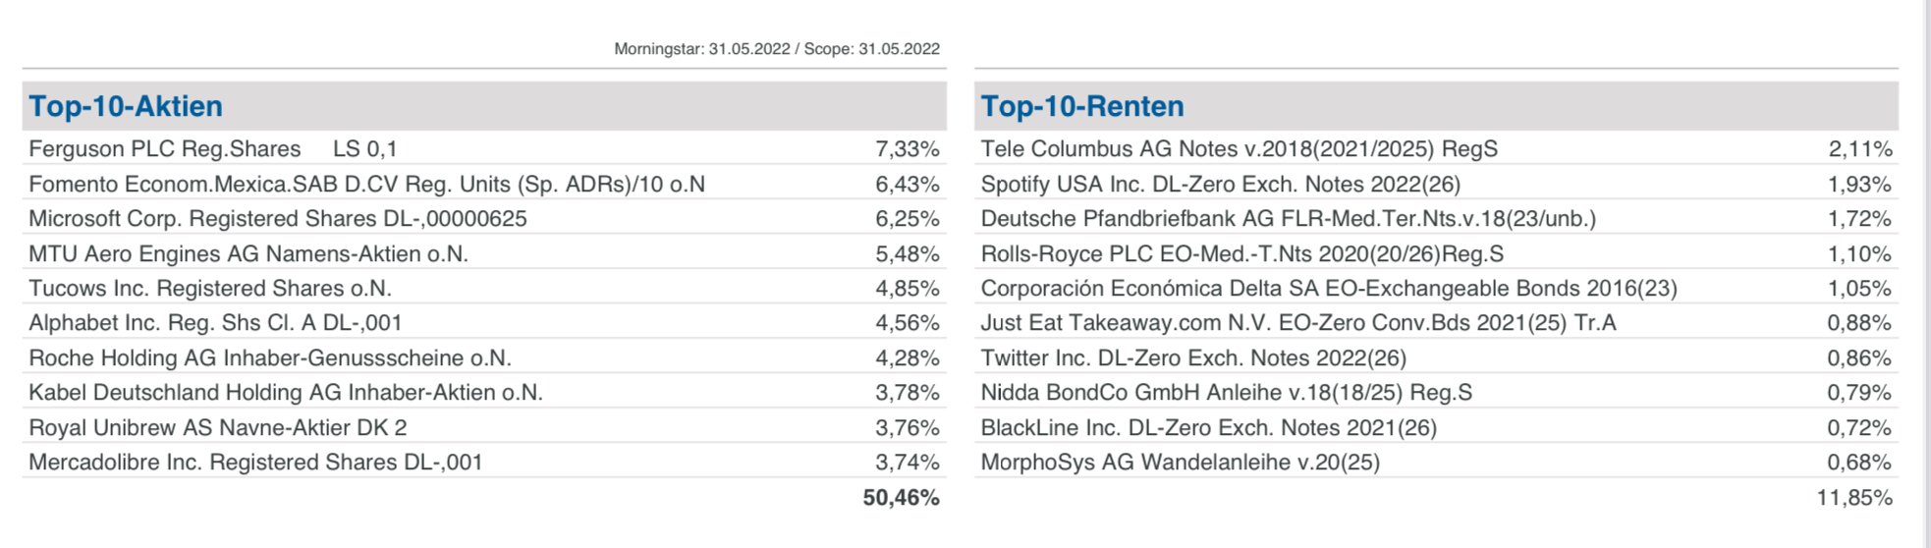Click the vertical scrollbar on the right edge
Viewport: 1931px width, 548px height.
(1925, 274)
